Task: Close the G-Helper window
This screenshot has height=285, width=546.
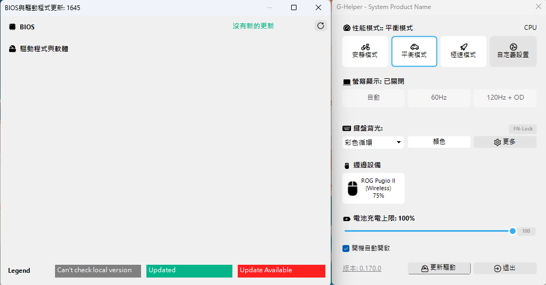Action: 538,6
